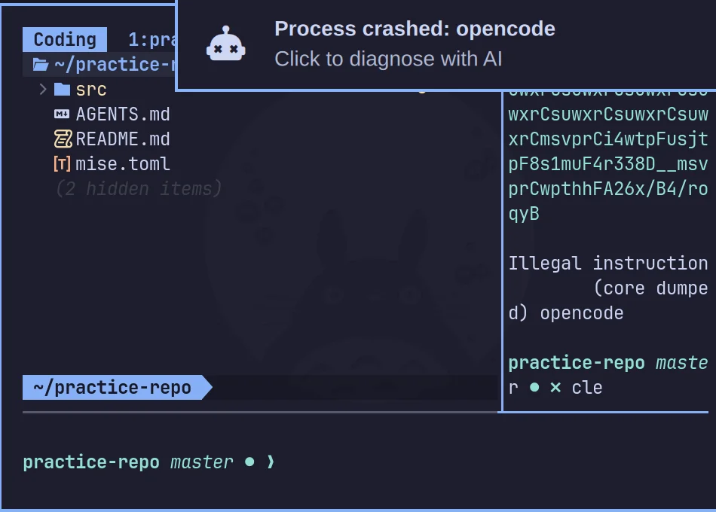
Task: Select the ~/practice- root directory row
Action: pyautogui.click(x=99, y=64)
